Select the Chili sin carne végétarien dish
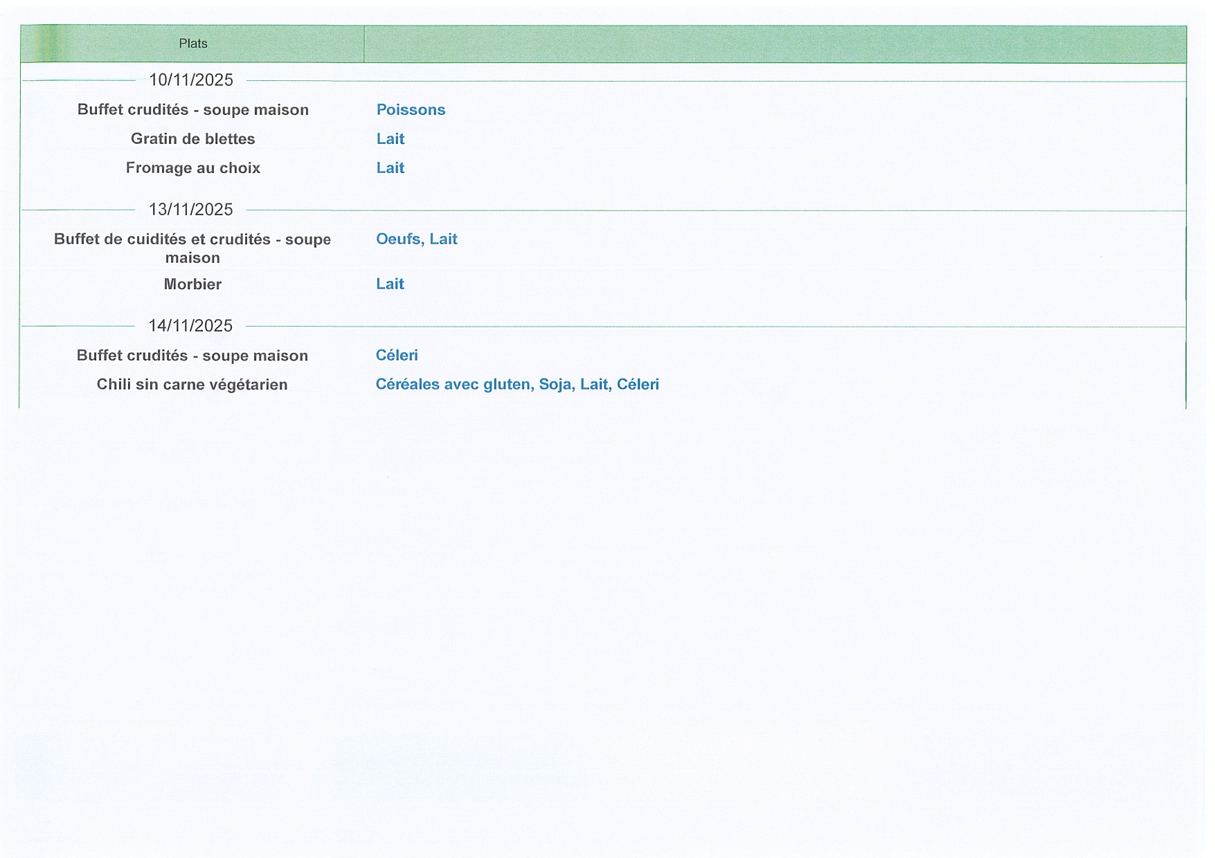This screenshot has width=1215, height=858. coord(192,385)
